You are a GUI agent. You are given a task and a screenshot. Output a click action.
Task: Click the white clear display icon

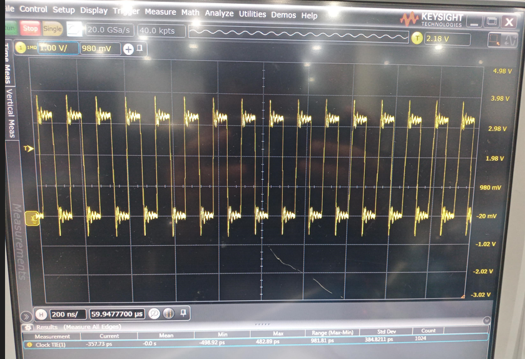(x=74, y=29)
